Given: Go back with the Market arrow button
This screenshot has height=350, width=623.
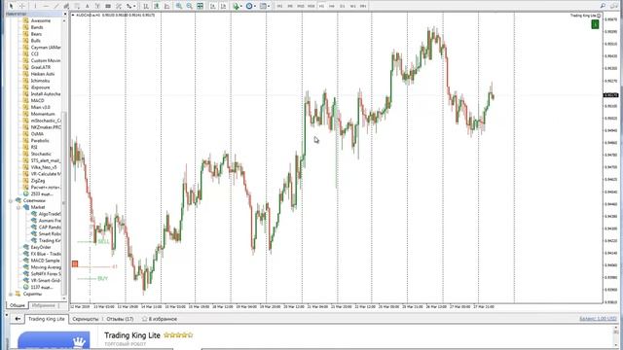Looking at the screenshot, I should click(x=18, y=319).
